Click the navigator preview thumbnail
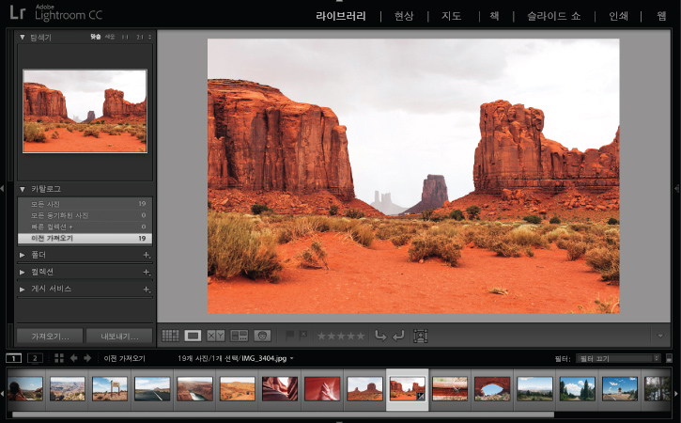This screenshot has width=681, height=423. [x=85, y=111]
